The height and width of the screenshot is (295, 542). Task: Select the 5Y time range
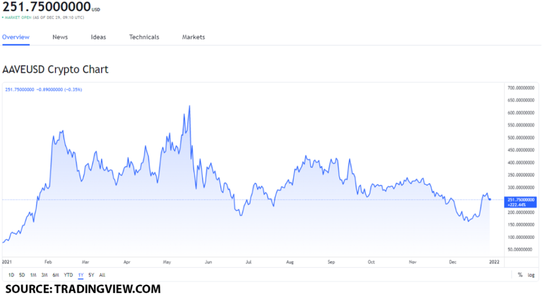[x=91, y=275]
